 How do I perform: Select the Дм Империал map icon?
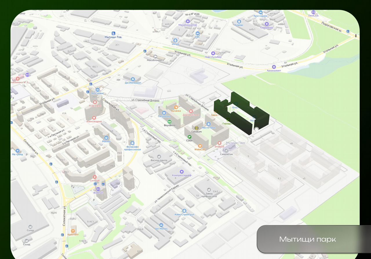[x=133, y=79]
